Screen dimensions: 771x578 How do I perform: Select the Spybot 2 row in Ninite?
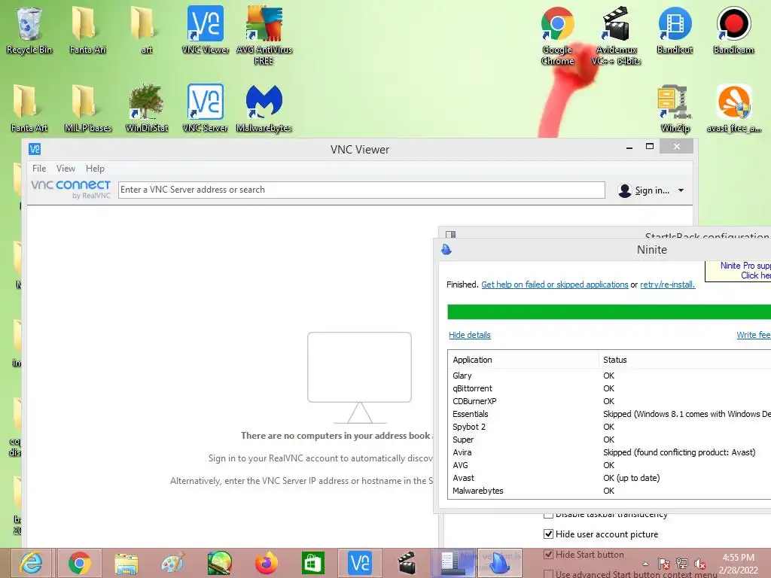[610, 427]
